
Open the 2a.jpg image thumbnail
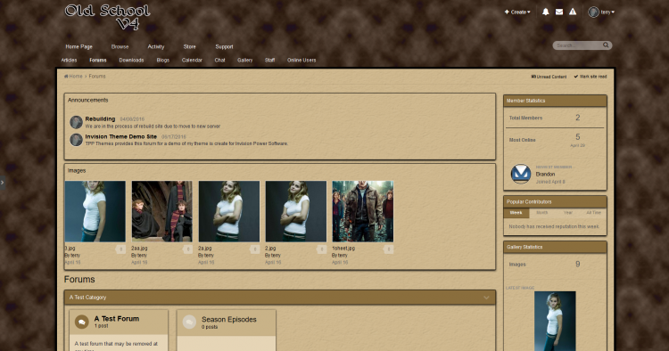point(229,211)
